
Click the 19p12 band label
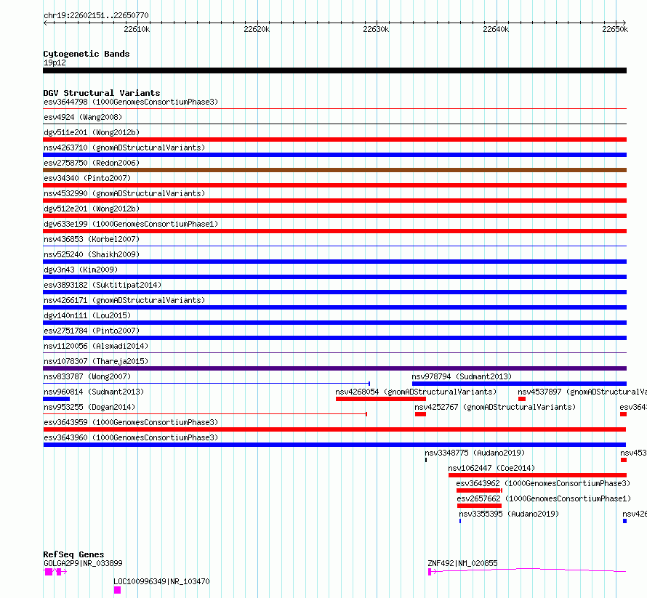pyautogui.click(x=55, y=62)
